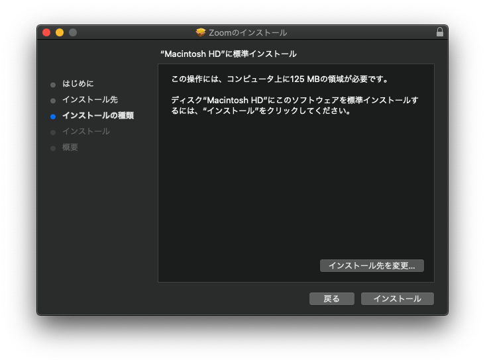Minimize the installer with yellow button
Screen dimensions: 485x364
click(60, 32)
